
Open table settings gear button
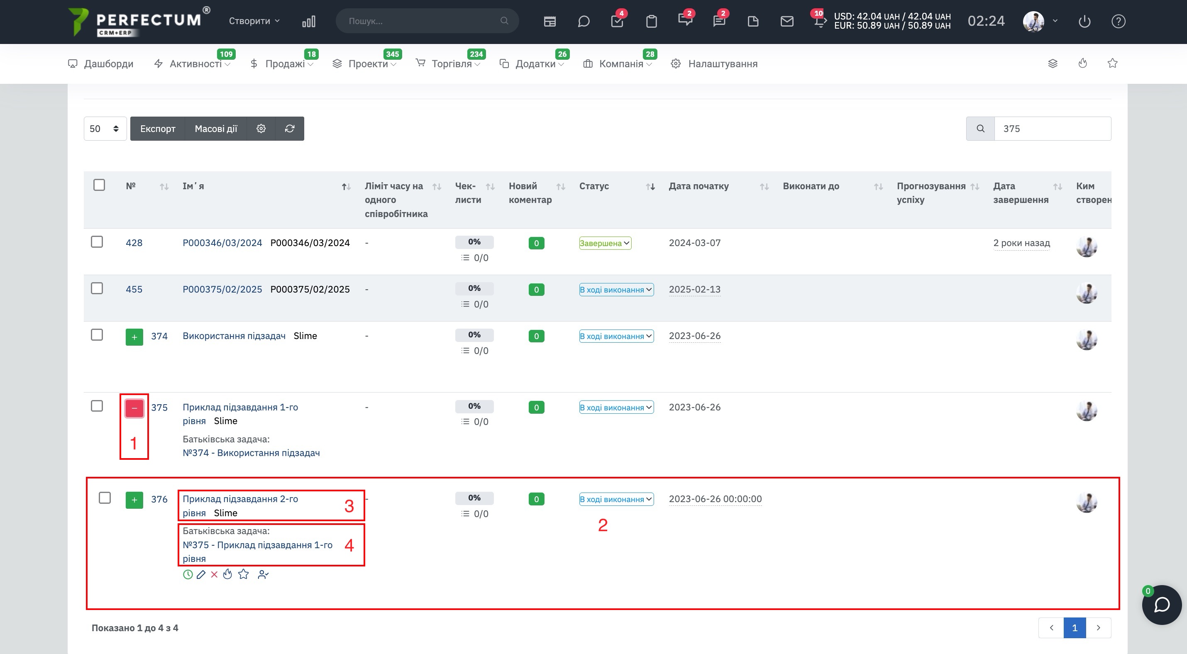click(261, 129)
